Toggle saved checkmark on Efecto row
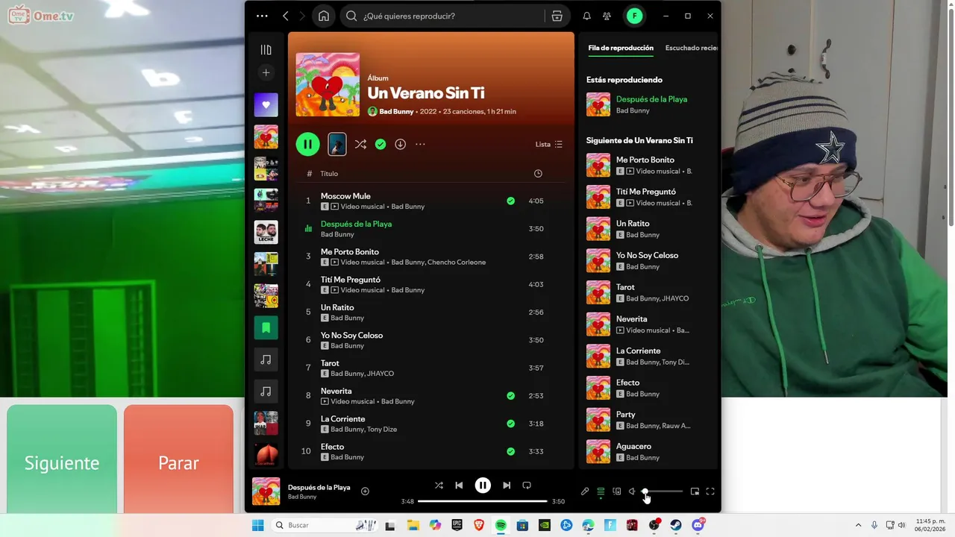Image resolution: width=955 pixels, height=537 pixels. (510, 451)
